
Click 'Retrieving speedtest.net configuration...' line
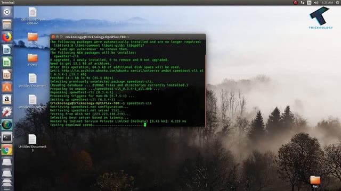pos(89,107)
